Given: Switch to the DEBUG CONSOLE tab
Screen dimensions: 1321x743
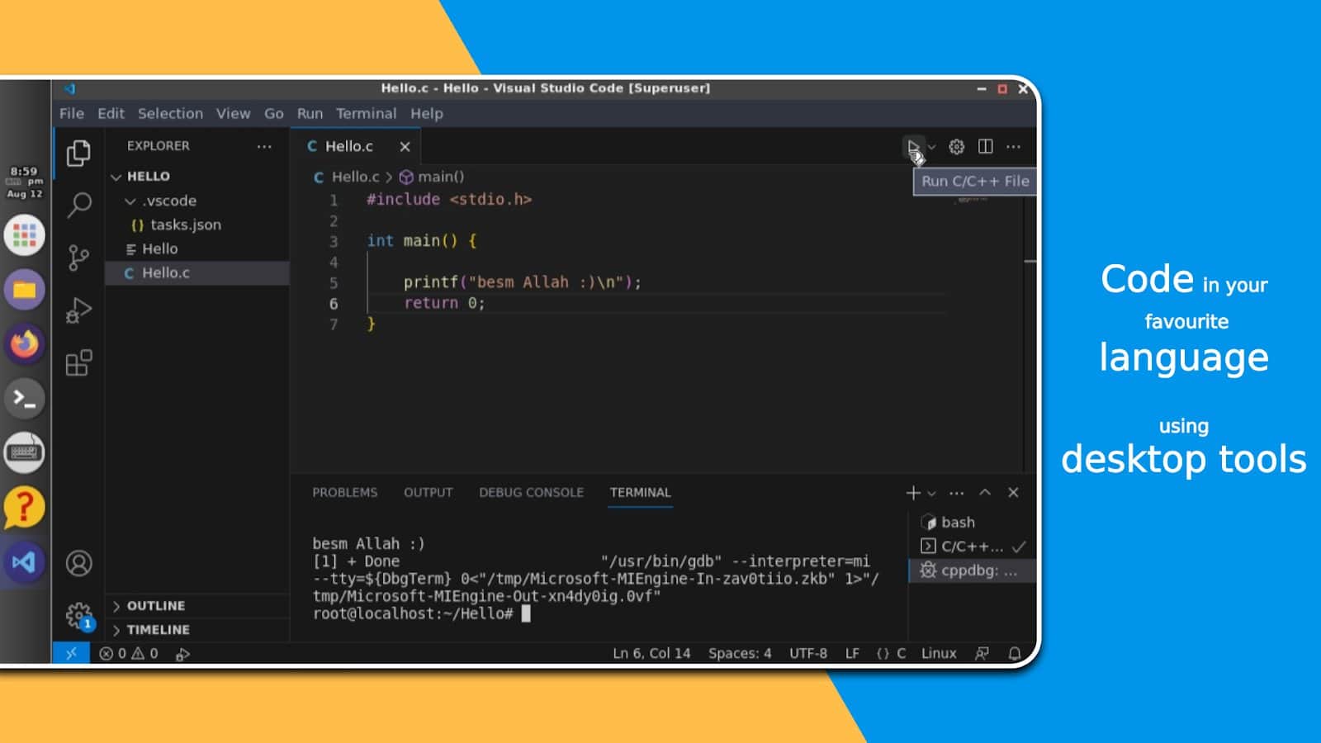Looking at the screenshot, I should coord(531,493).
